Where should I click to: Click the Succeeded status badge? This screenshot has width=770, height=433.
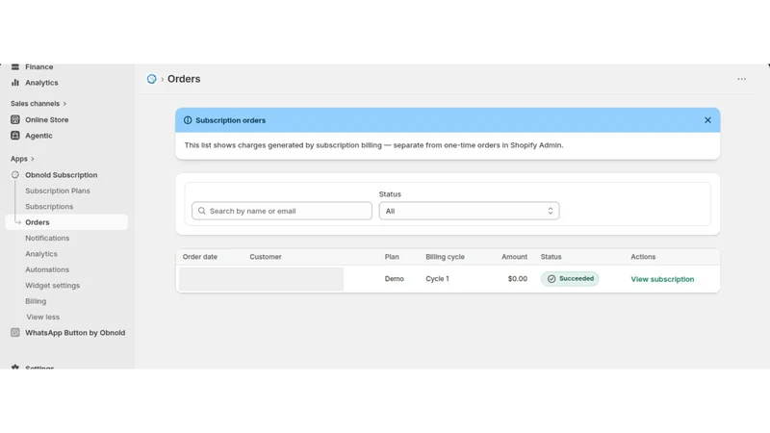[570, 279]
